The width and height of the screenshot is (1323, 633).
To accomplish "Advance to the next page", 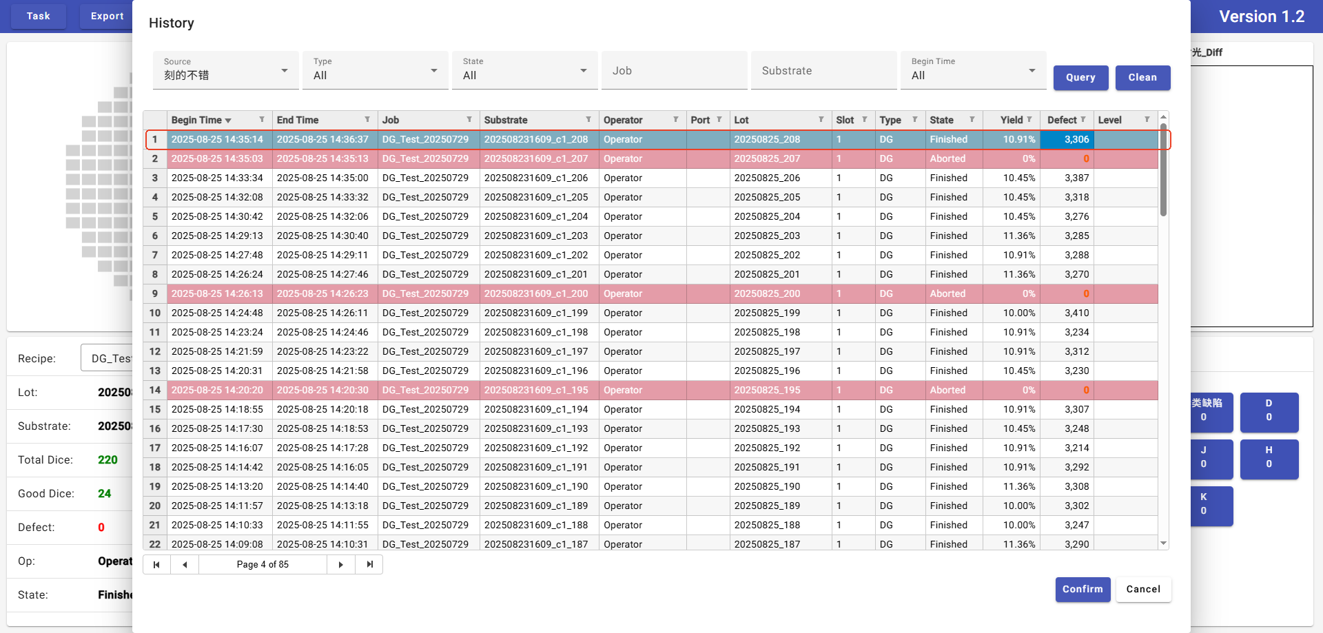I will [341, 565].
